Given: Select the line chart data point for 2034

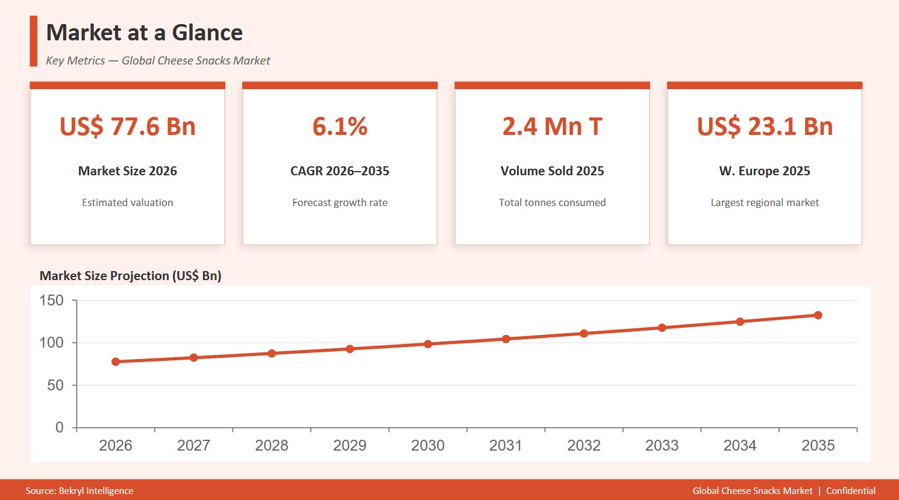Looking at the screenshot, I should coord(740,322).
